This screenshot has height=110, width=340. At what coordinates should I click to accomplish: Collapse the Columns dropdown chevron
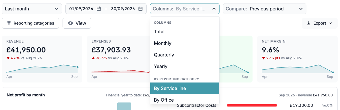pos(214,9)
